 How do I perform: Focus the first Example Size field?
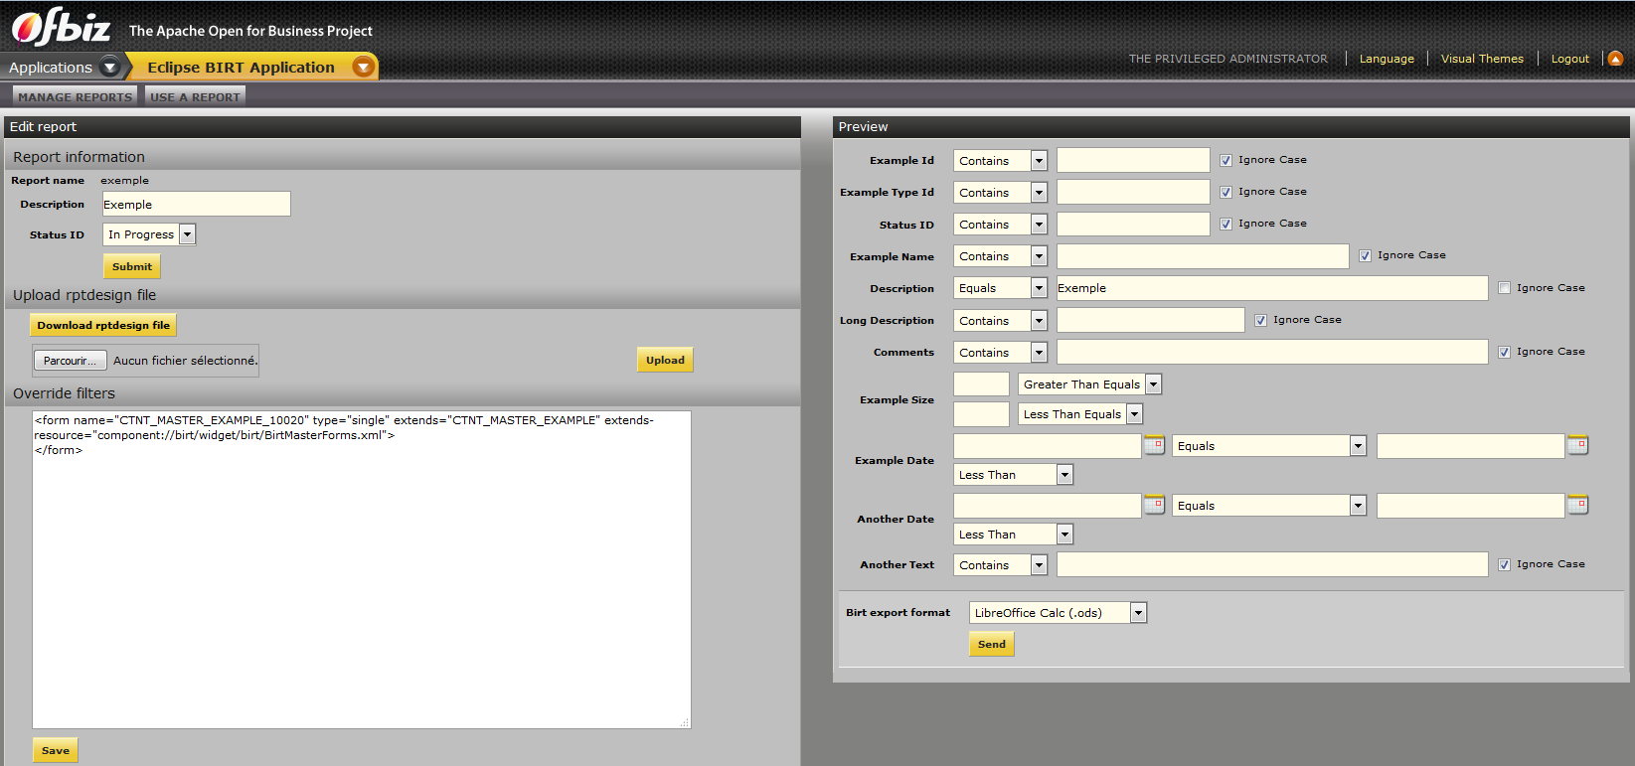981,383
